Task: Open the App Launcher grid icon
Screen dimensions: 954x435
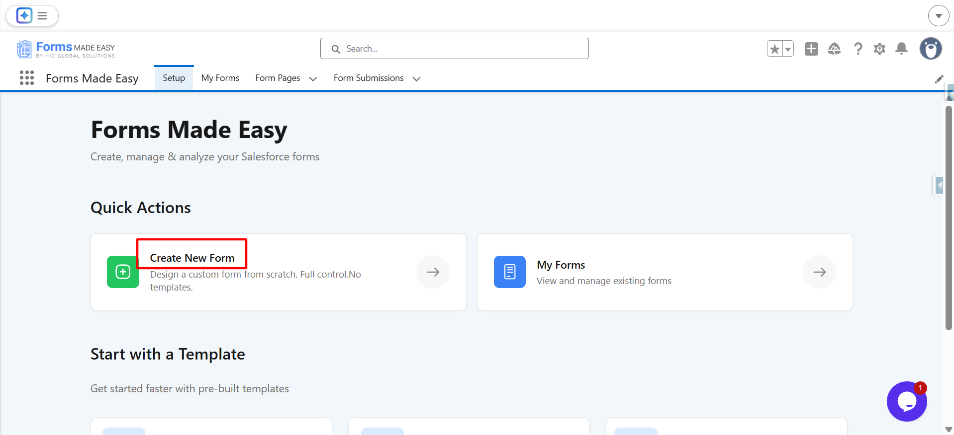Action: coord(27,78)
